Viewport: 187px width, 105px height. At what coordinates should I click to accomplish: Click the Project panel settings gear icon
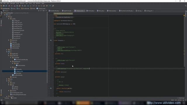pos(44,11)
